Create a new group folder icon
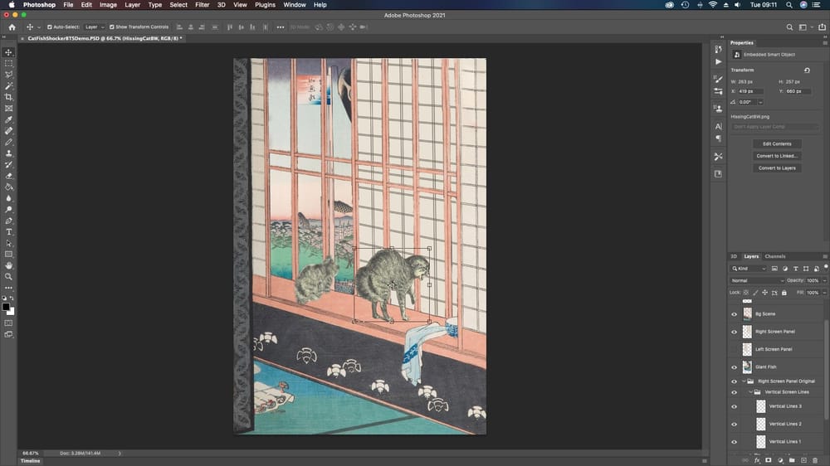The image size is (830, 466). click(x=792, y=460)
